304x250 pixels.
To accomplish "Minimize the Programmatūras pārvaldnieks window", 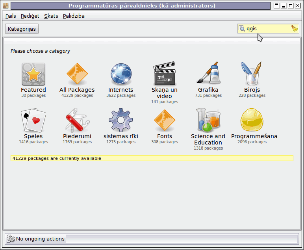I will coord(284,6).
